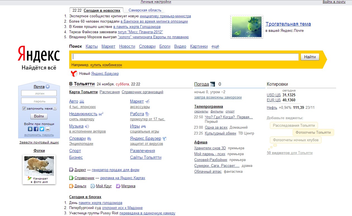Show more social login options button
352x216 pixels.
pyautogui.click(x=48, y=129)
